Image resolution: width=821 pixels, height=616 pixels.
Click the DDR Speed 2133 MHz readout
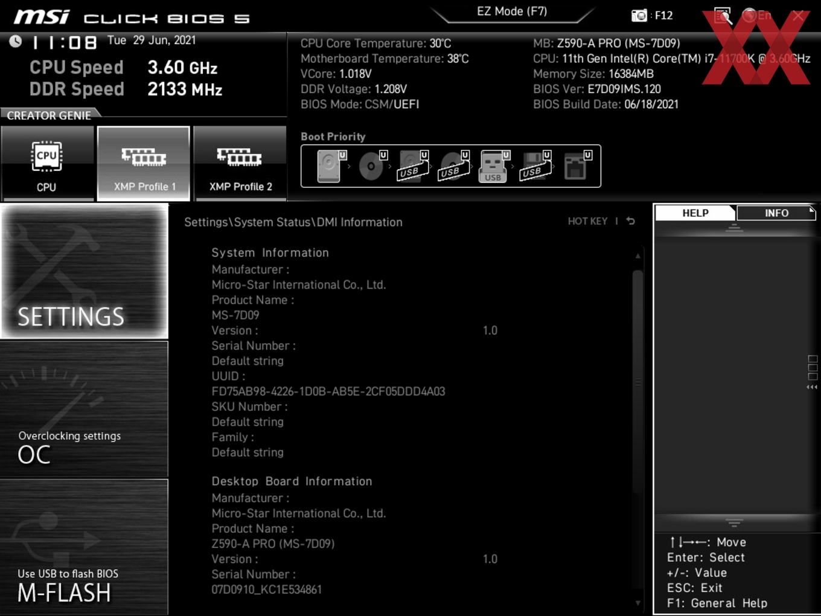pyautogui.click(x=126, y=89)
